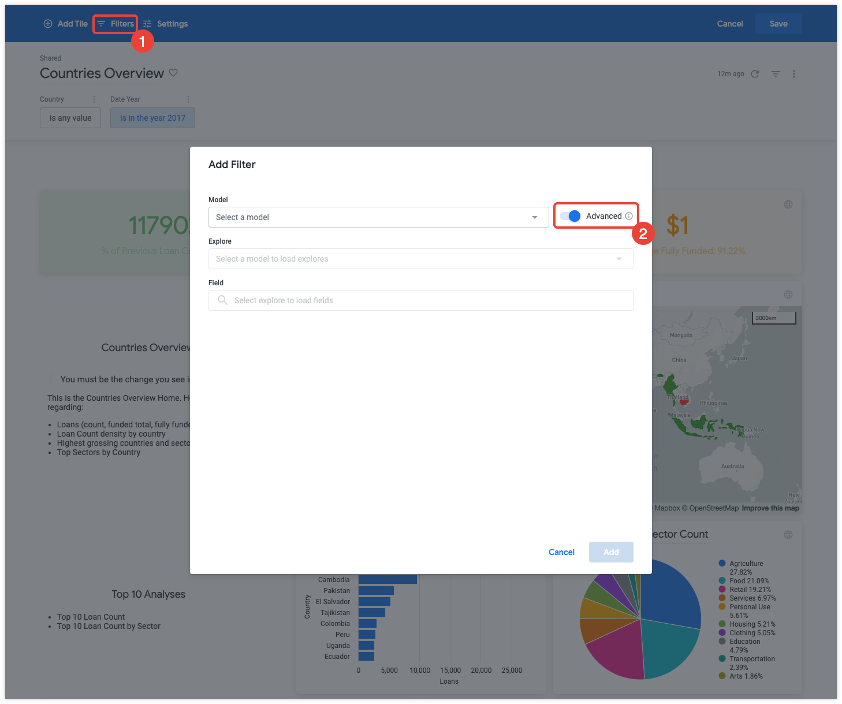842x704 pixels.
Task: Expand the Explore dropdown
Action: (420, 259)
